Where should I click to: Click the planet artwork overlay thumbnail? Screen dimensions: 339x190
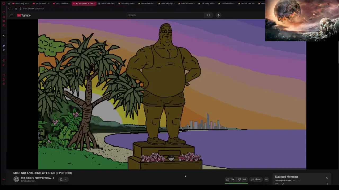pos(302,21)
